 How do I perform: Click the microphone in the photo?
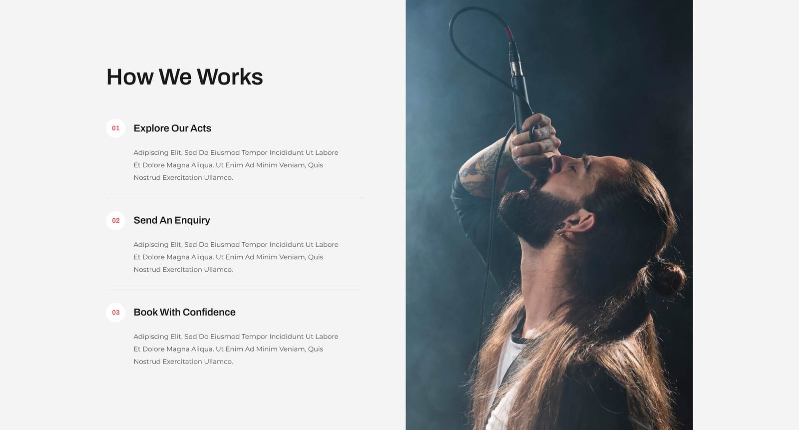520,84
